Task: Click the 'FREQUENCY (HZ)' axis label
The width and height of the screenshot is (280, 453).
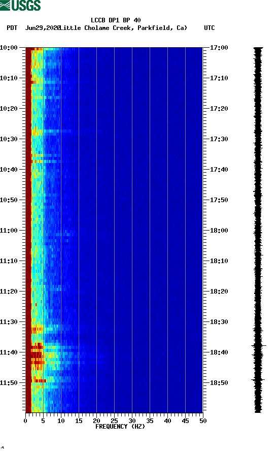Action: pos(120,427)
